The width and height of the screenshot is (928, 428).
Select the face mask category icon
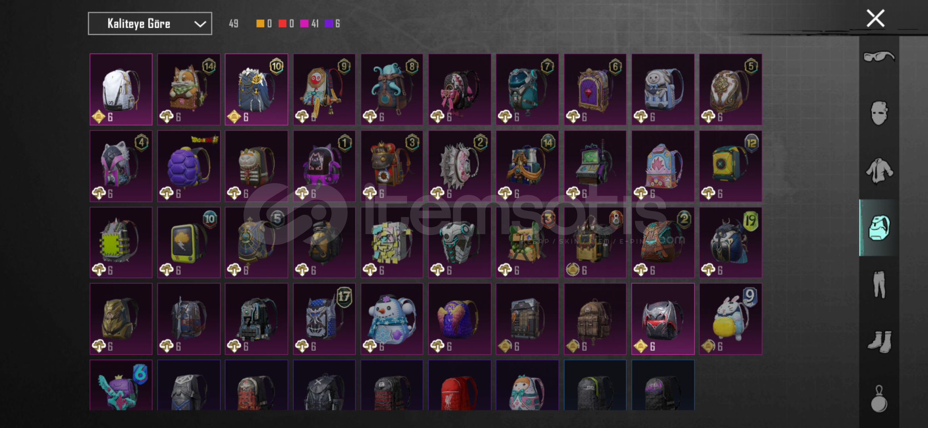pyautogui.click(x=879, y=113)
